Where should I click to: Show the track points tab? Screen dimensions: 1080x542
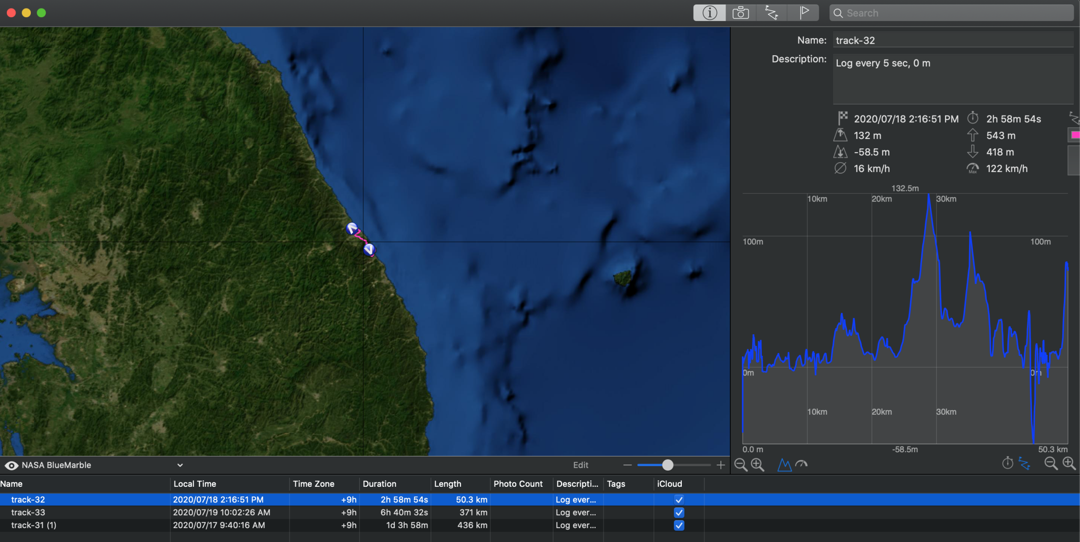pyautogui.click(x=772, y=13)
